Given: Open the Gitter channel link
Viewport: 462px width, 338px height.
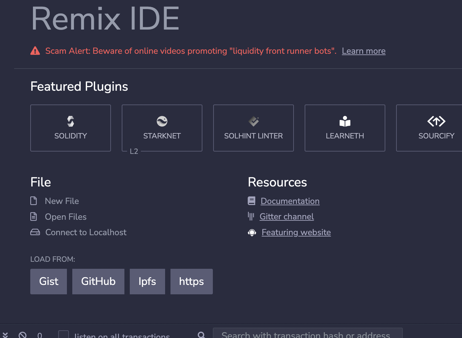Looking at the screenshot, I should tap(287, 217).
